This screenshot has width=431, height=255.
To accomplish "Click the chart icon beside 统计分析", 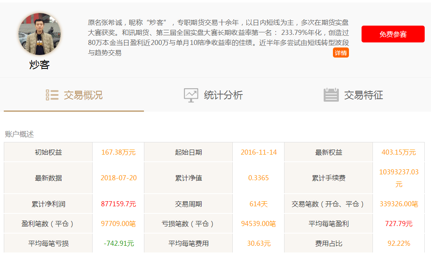I will click(191, 95).
